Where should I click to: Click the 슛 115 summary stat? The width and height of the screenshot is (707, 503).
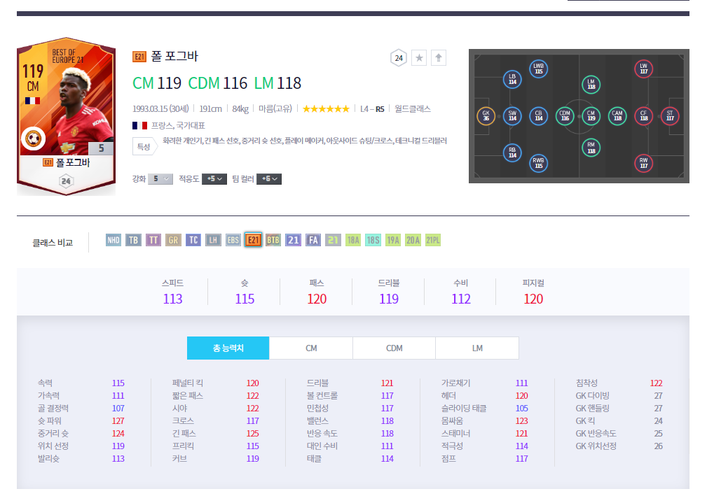point(245,292)
